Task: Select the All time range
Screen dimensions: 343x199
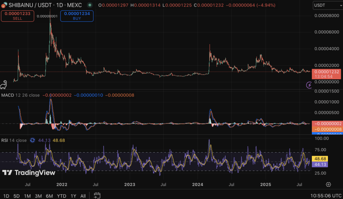Action: pyautogui.click(x=83, y=196)
